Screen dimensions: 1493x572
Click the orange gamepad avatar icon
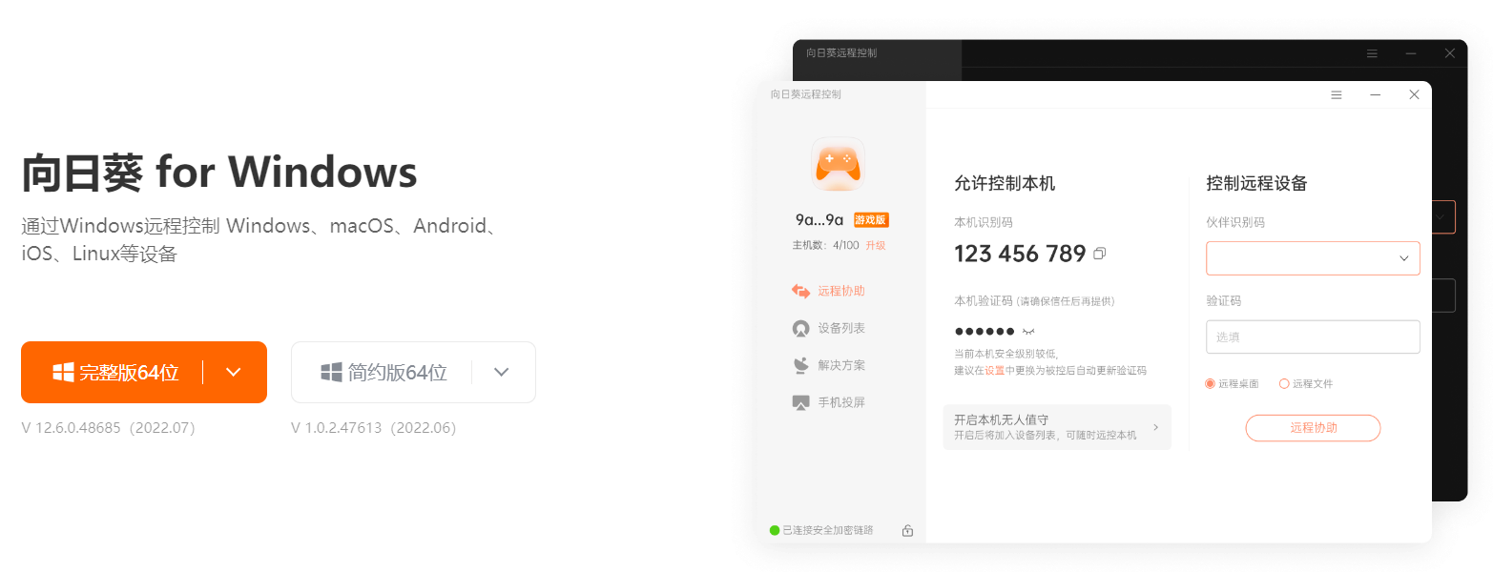coord(838,163)
